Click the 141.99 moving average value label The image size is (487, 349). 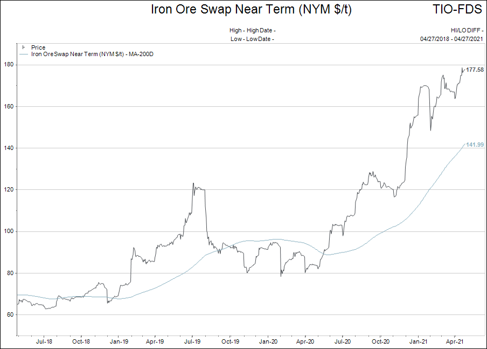pyautogui.click(x=475, y=145)
